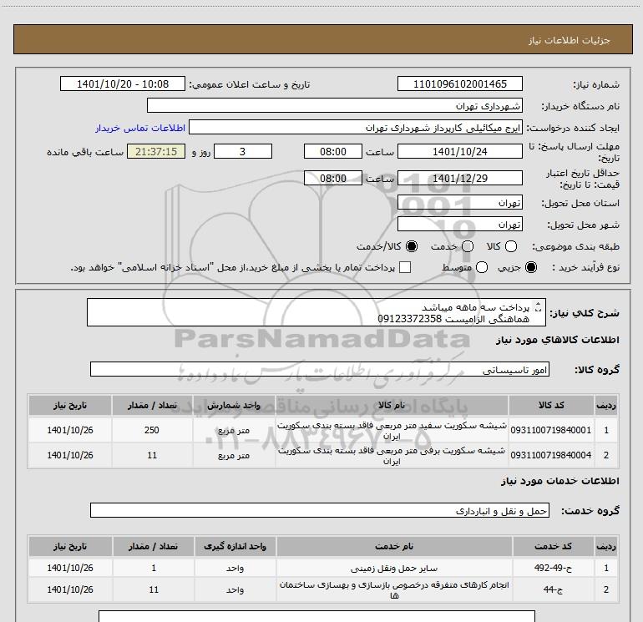The width and height of the screenshot is (643, 622).
Task: Click the شیشه سکوریت برفی item name
Action: (x=392, y=455)
